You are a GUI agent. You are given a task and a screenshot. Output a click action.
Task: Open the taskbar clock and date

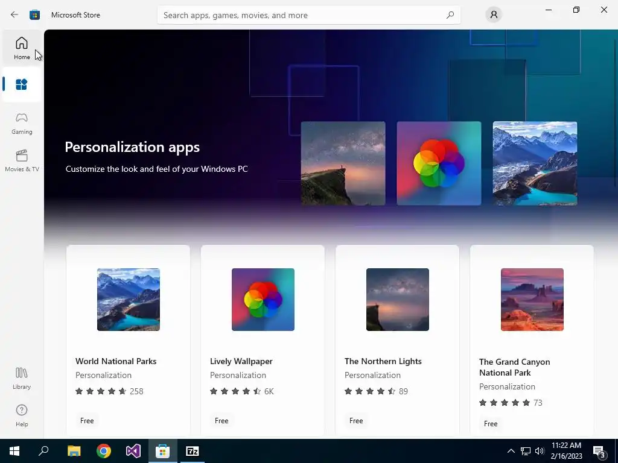coord(566,451)
